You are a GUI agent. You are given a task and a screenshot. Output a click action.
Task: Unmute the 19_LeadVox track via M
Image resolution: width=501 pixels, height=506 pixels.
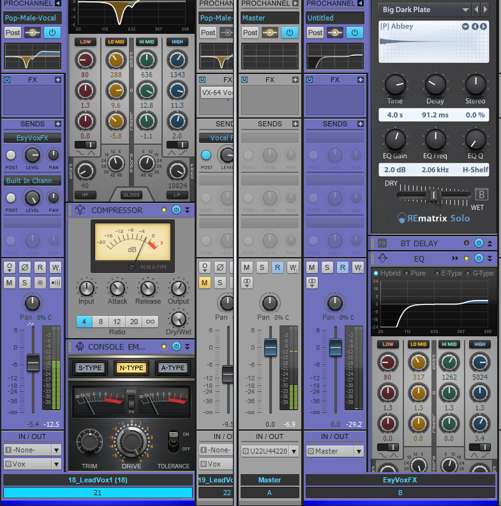pyautogui.click(x=205, y=283)
